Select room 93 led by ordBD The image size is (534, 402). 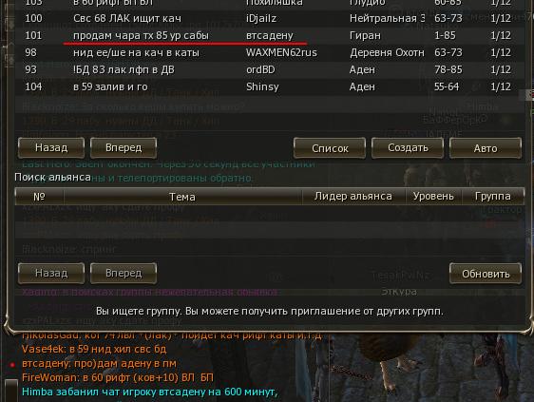coord(270,69)
